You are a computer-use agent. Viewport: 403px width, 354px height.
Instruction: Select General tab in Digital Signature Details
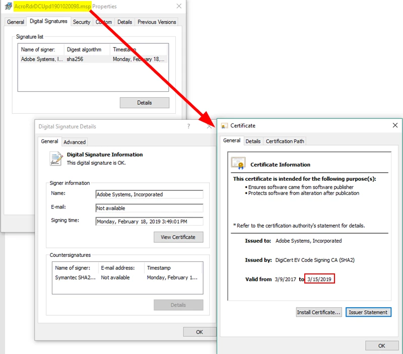pos(49,141)
